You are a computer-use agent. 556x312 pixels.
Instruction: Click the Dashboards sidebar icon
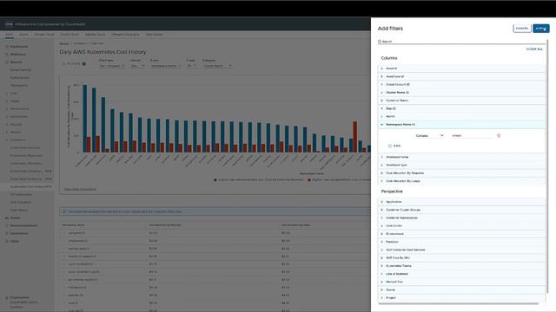click(x=7, y=46)
